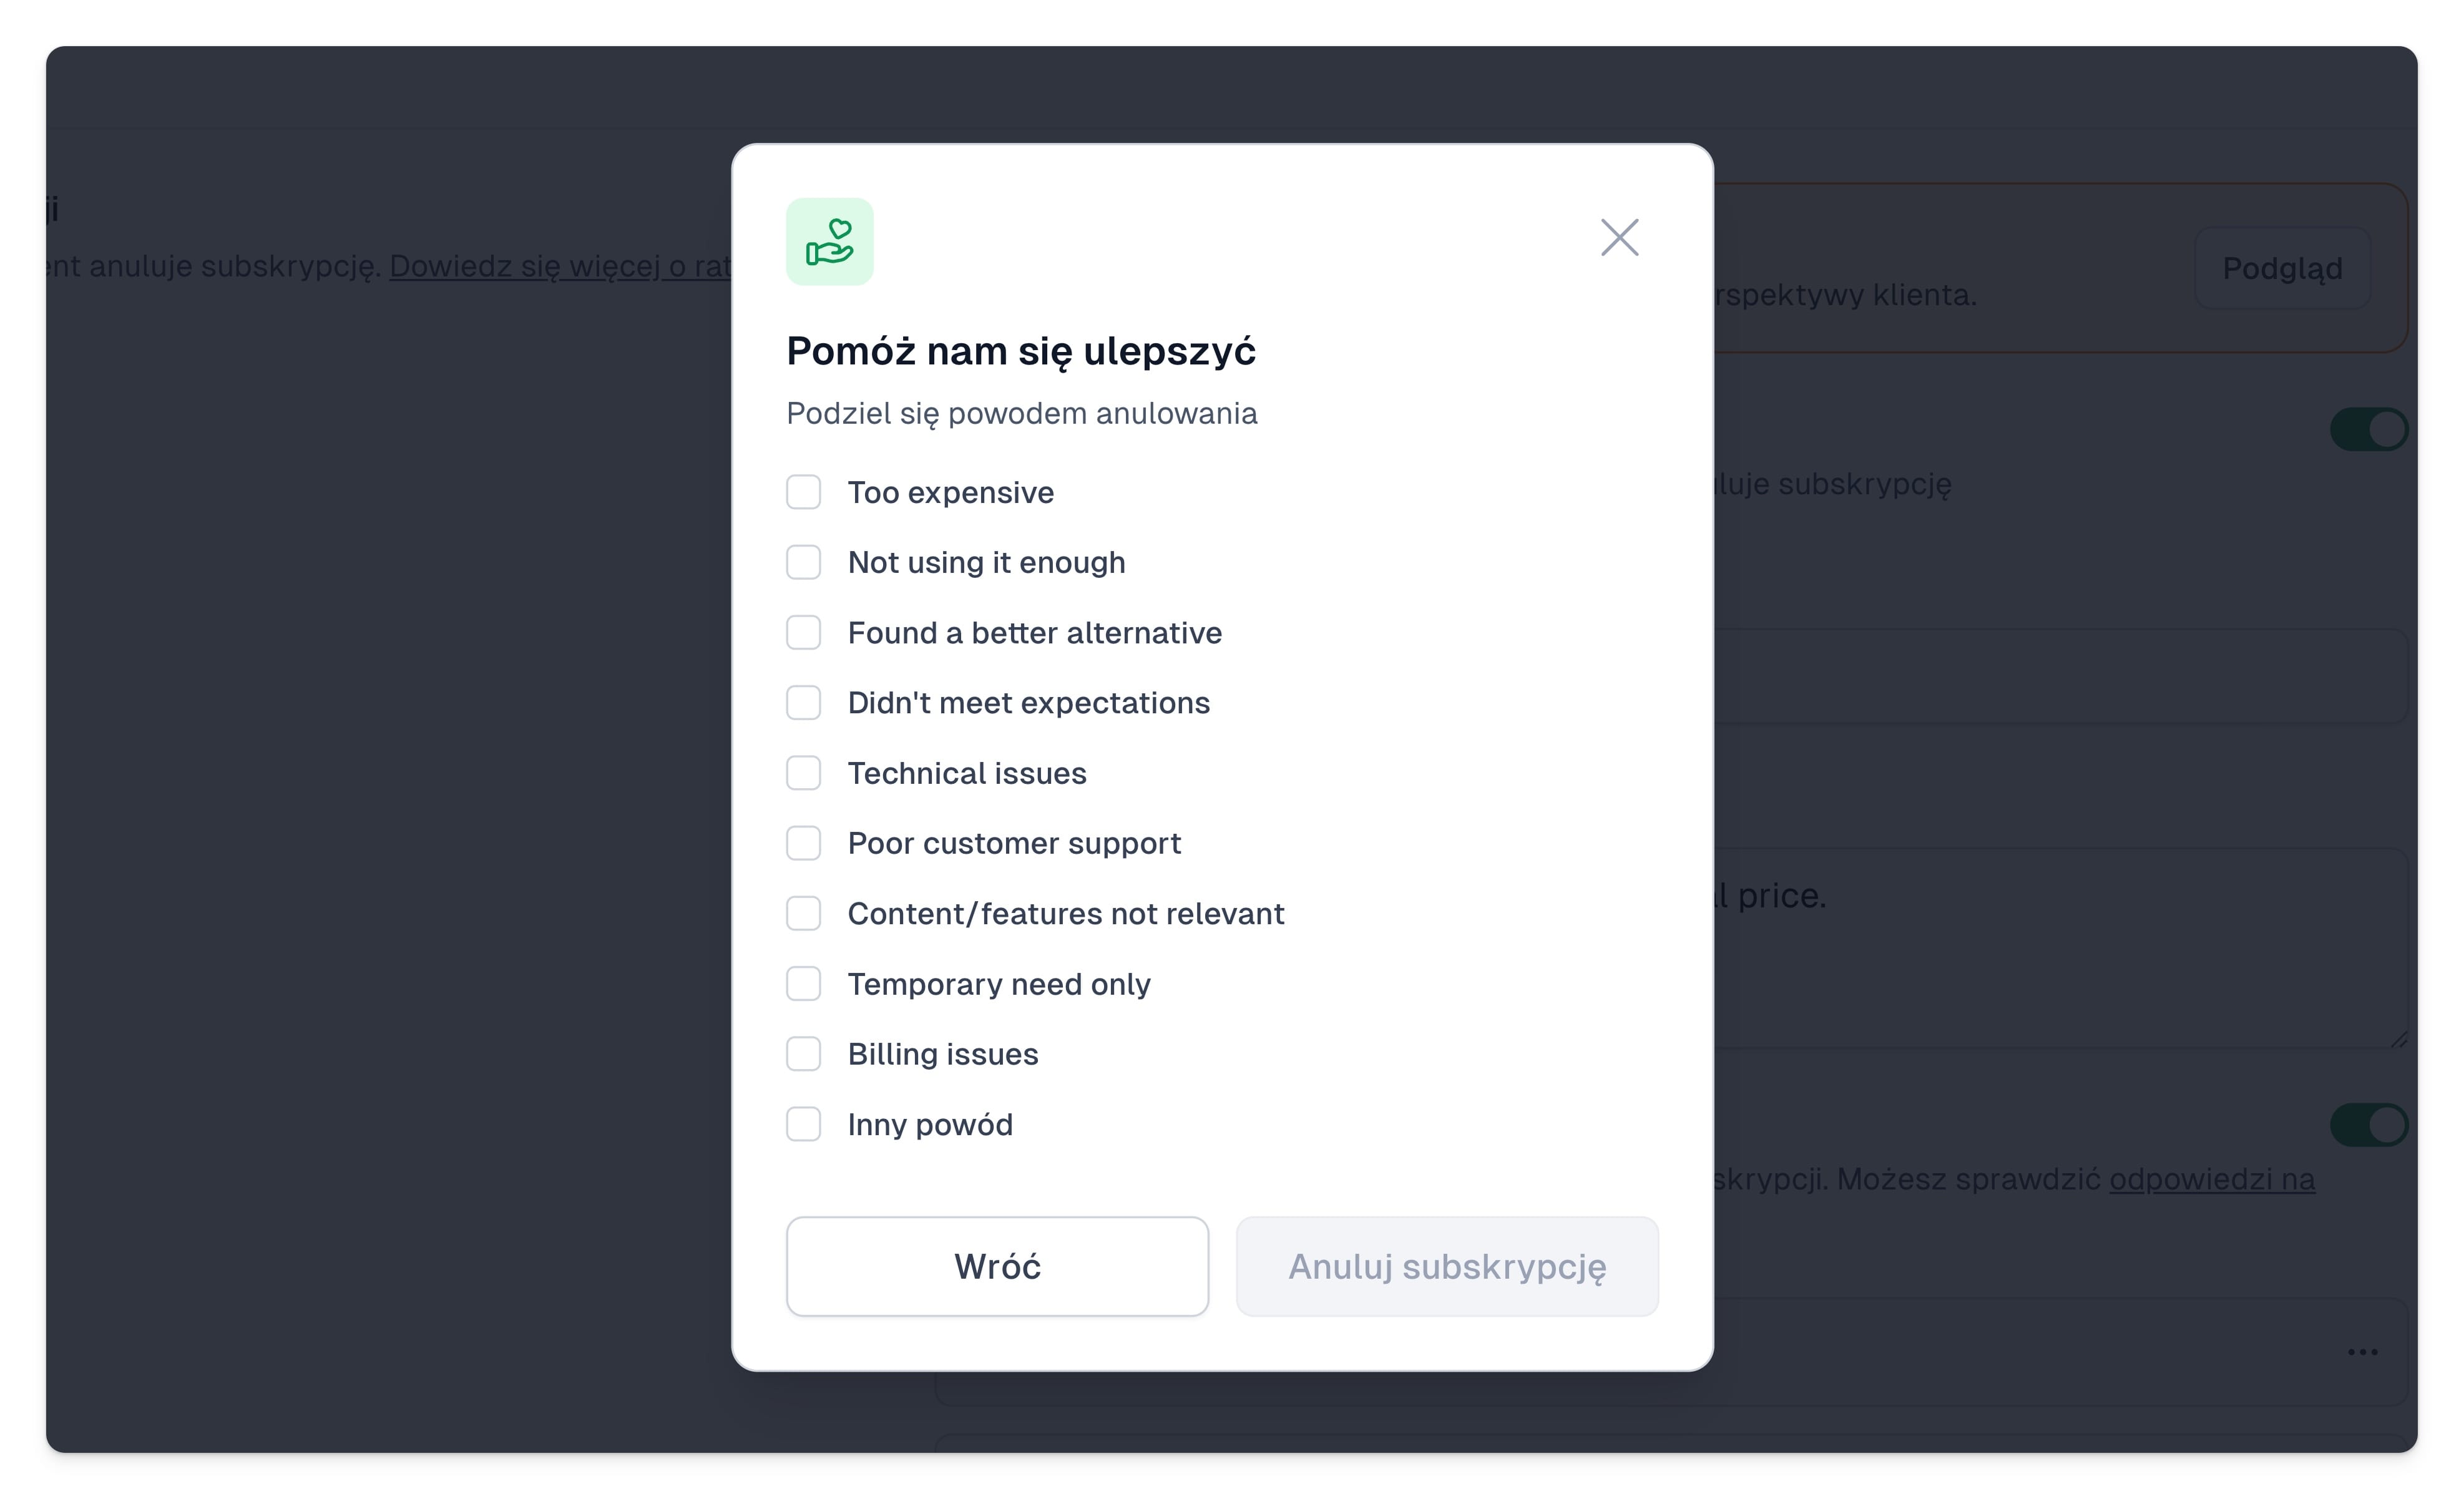This screenshot has height=1499, width=2464.
Task: Check Didn't meet expectations option
Action: [803, 703]
